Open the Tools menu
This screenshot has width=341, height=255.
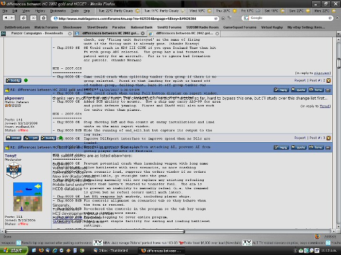point(75,11)
